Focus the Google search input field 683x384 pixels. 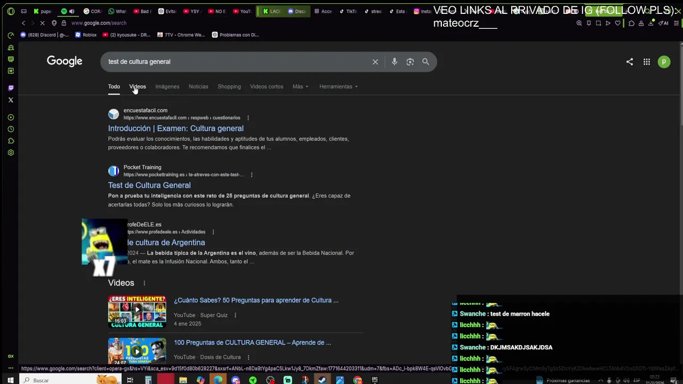pos(237,62)
